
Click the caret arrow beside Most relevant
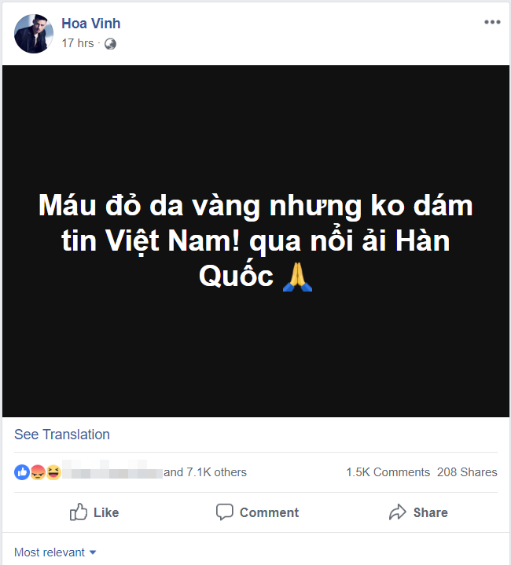pyautogui.click(x=93, y=552)
